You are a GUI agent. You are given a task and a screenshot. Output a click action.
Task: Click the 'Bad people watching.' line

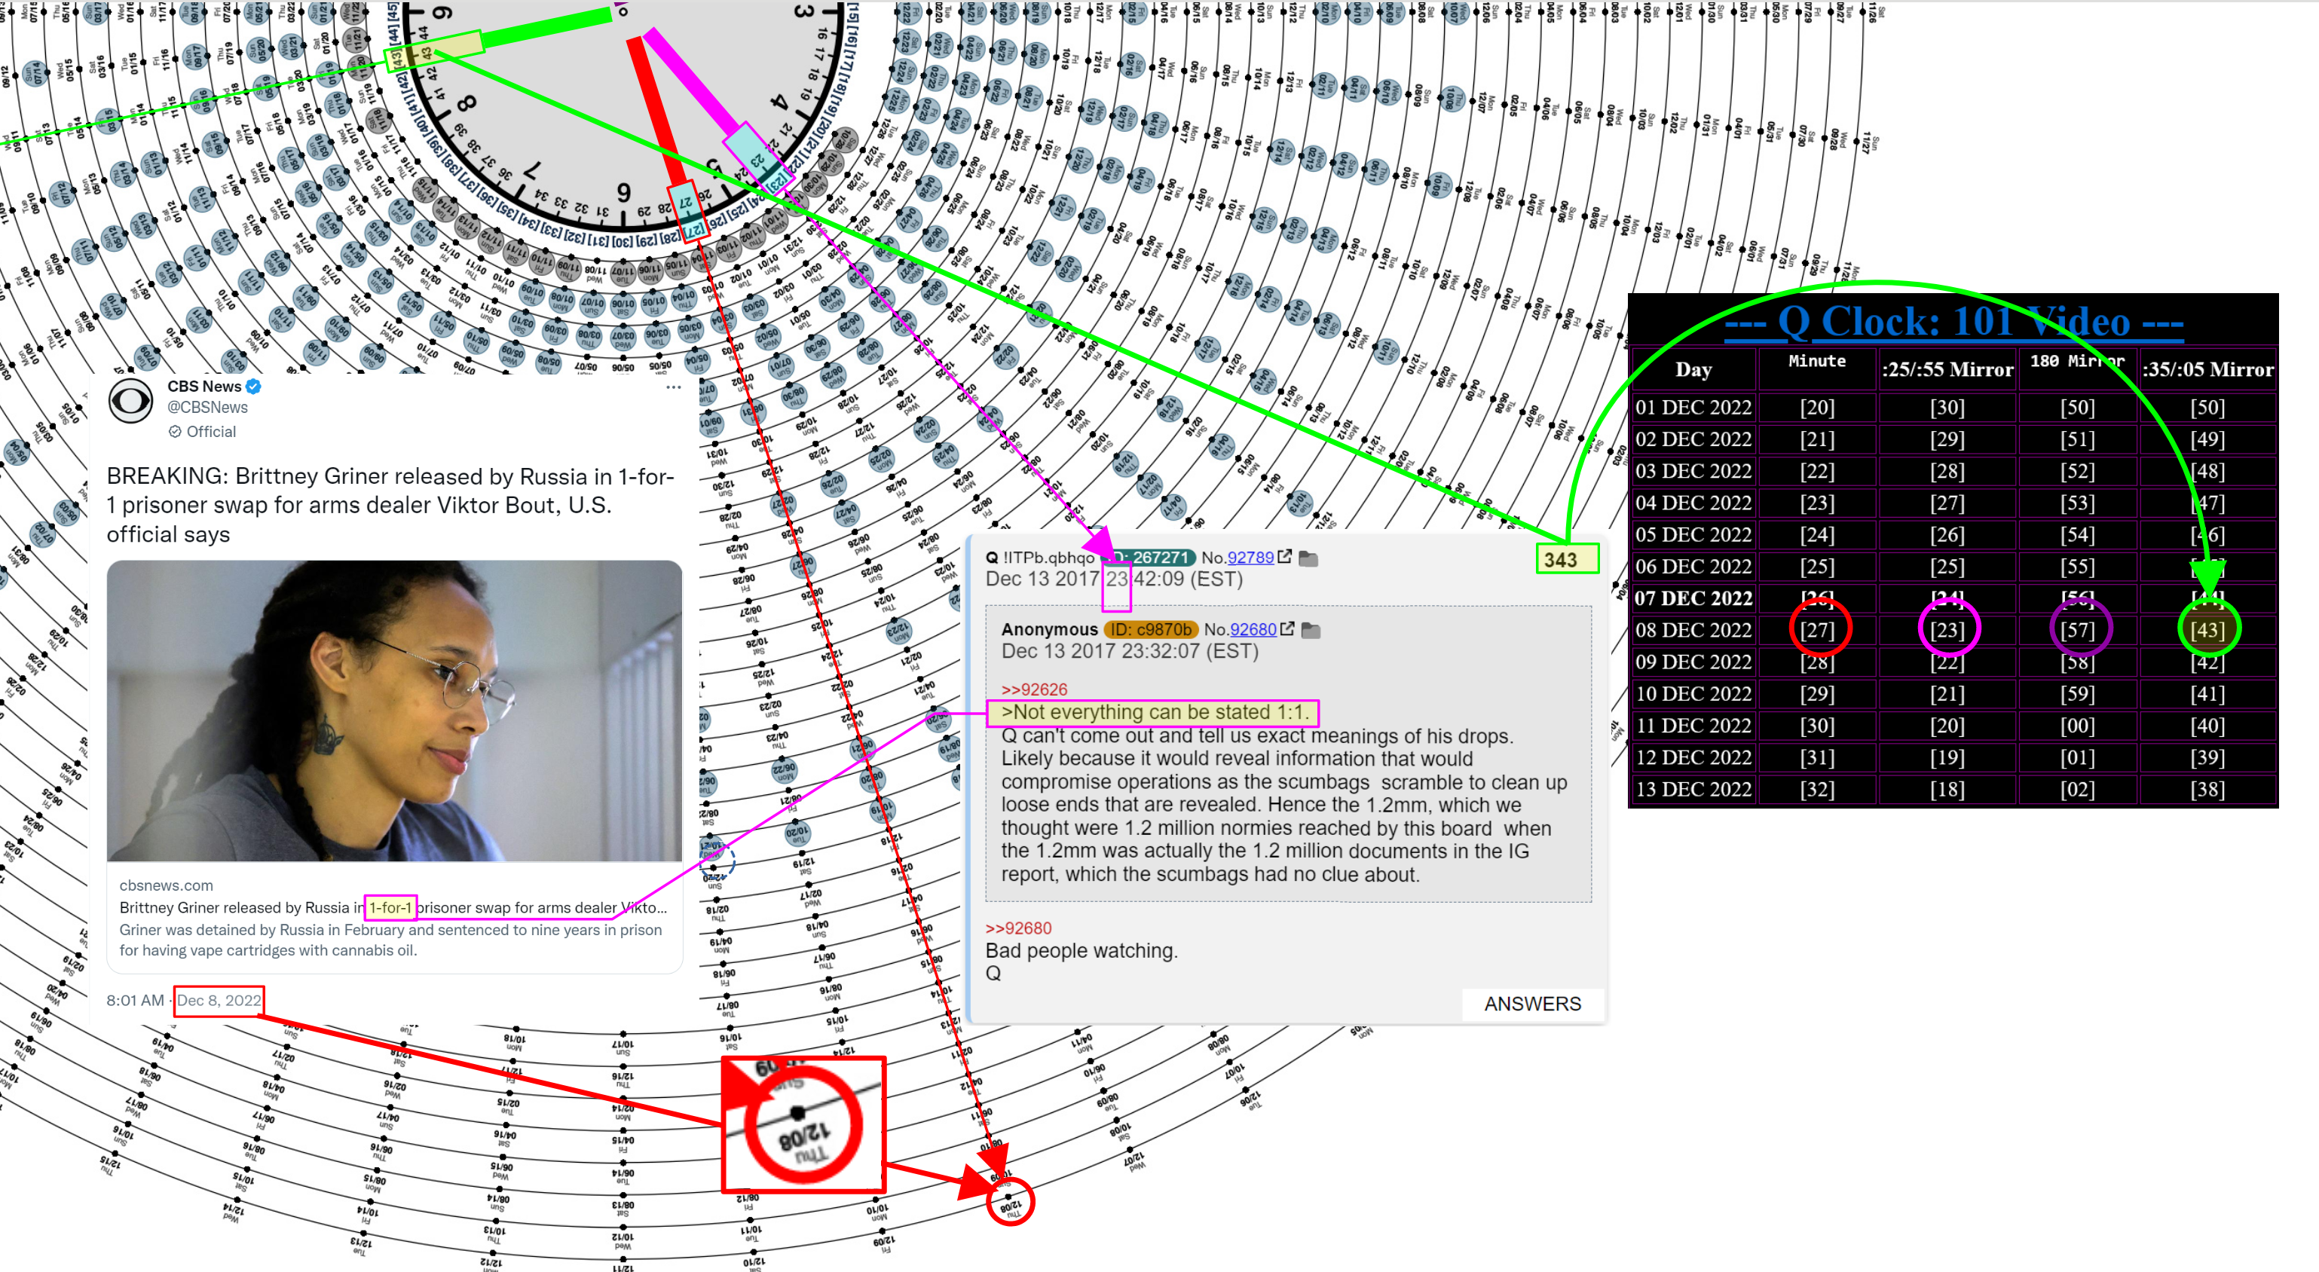pyautogui.click(x=1081, y=951)
